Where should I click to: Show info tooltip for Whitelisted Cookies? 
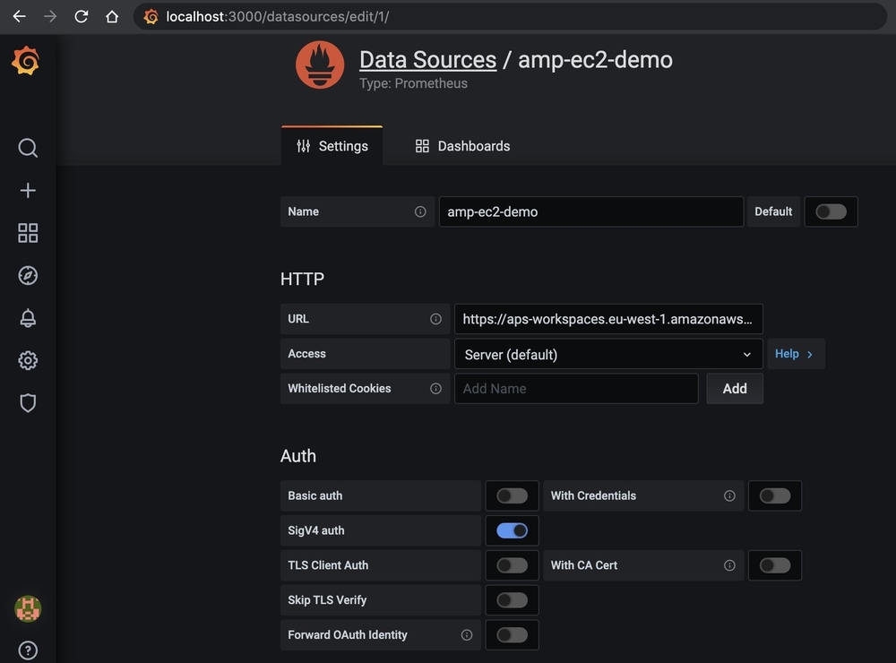click(436, 389)
